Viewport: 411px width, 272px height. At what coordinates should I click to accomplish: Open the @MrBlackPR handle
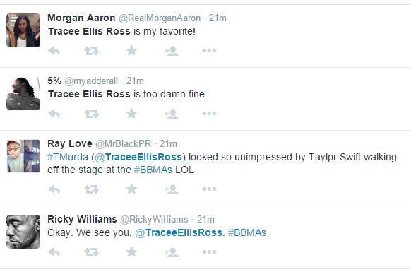123,143
